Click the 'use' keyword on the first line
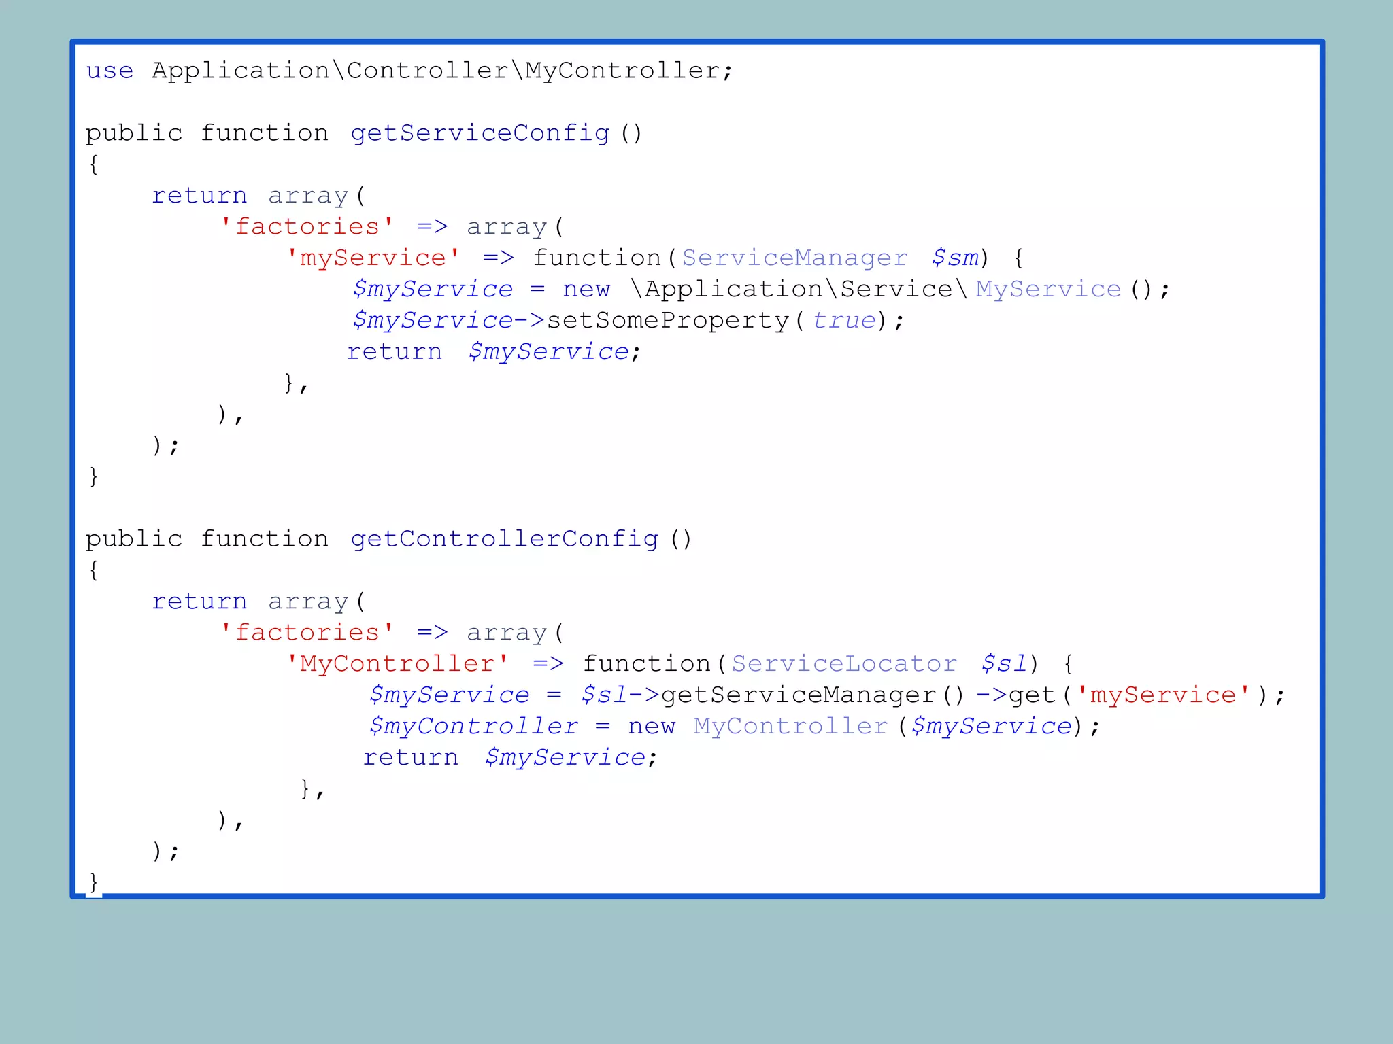Image resolution: width=1393 pixels, height=1044 pixels. click(110, 71)
